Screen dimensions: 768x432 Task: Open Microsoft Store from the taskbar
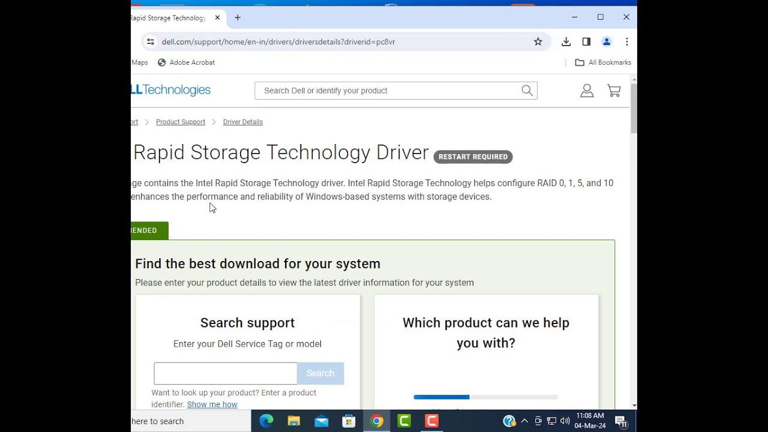[x=349, y=421]
